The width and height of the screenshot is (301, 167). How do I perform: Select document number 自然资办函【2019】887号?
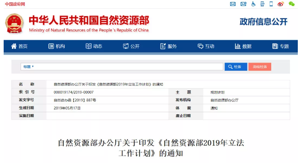[x=75, y=100]
